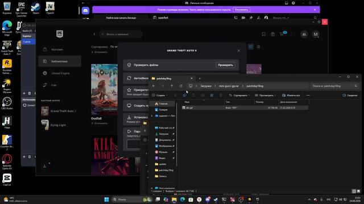Close the Grand Theft Auto V dialog
The width and height of the screenshot is (364, 204).
(239, 50)
